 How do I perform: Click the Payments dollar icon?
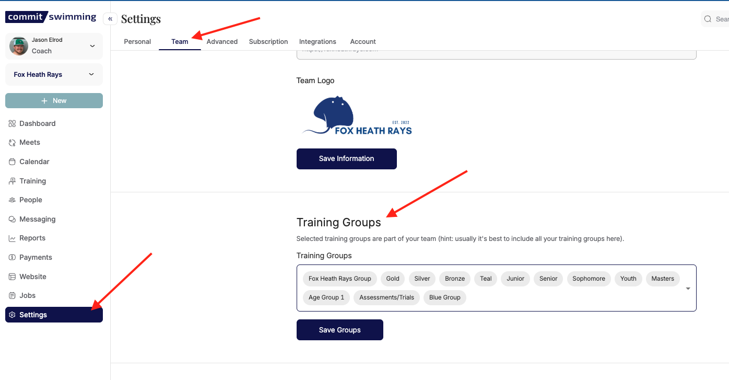coord(13,257)
